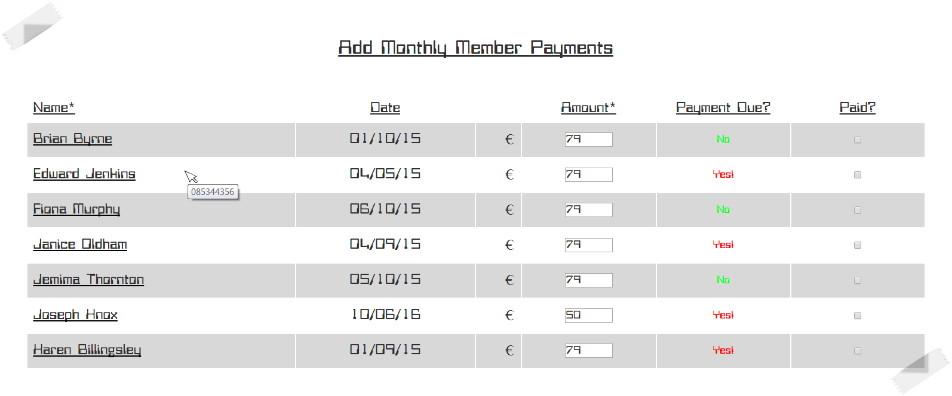
Task: Click the Janice Oldham name link
Action: [x=80, y=245]
